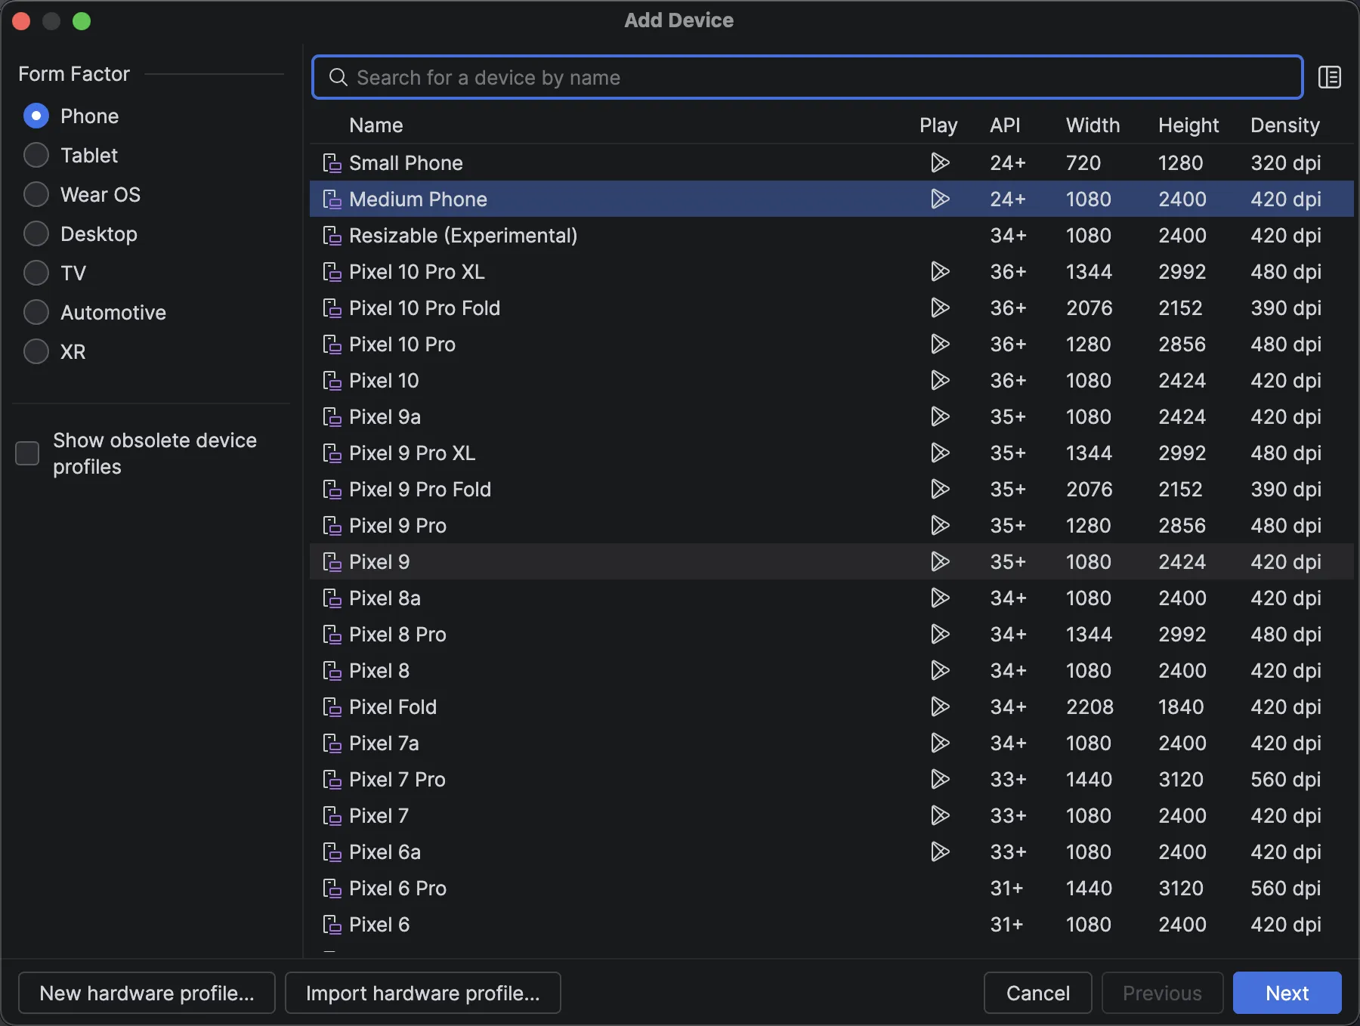1360x1026 pixels.
Task: Click 2208 width value of Pixel Fold
Action: pyautogui.click(x=1090, y=707)
